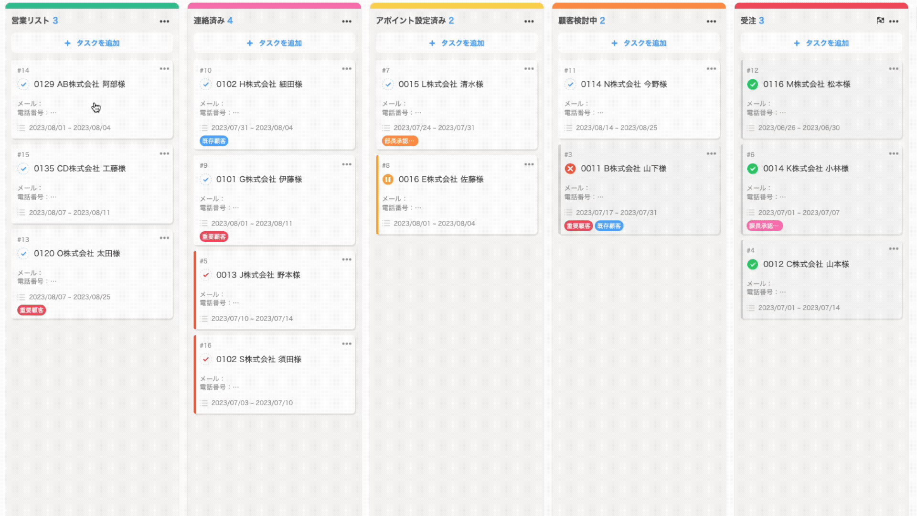Mark 0102 H株式会社 細田様 as complete
Image resolution: width=917 pixels, height=516 pixels.
(x=206, y=84)
